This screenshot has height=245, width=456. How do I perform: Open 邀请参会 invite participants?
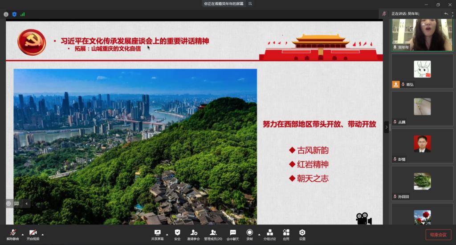tap(194, 234)
